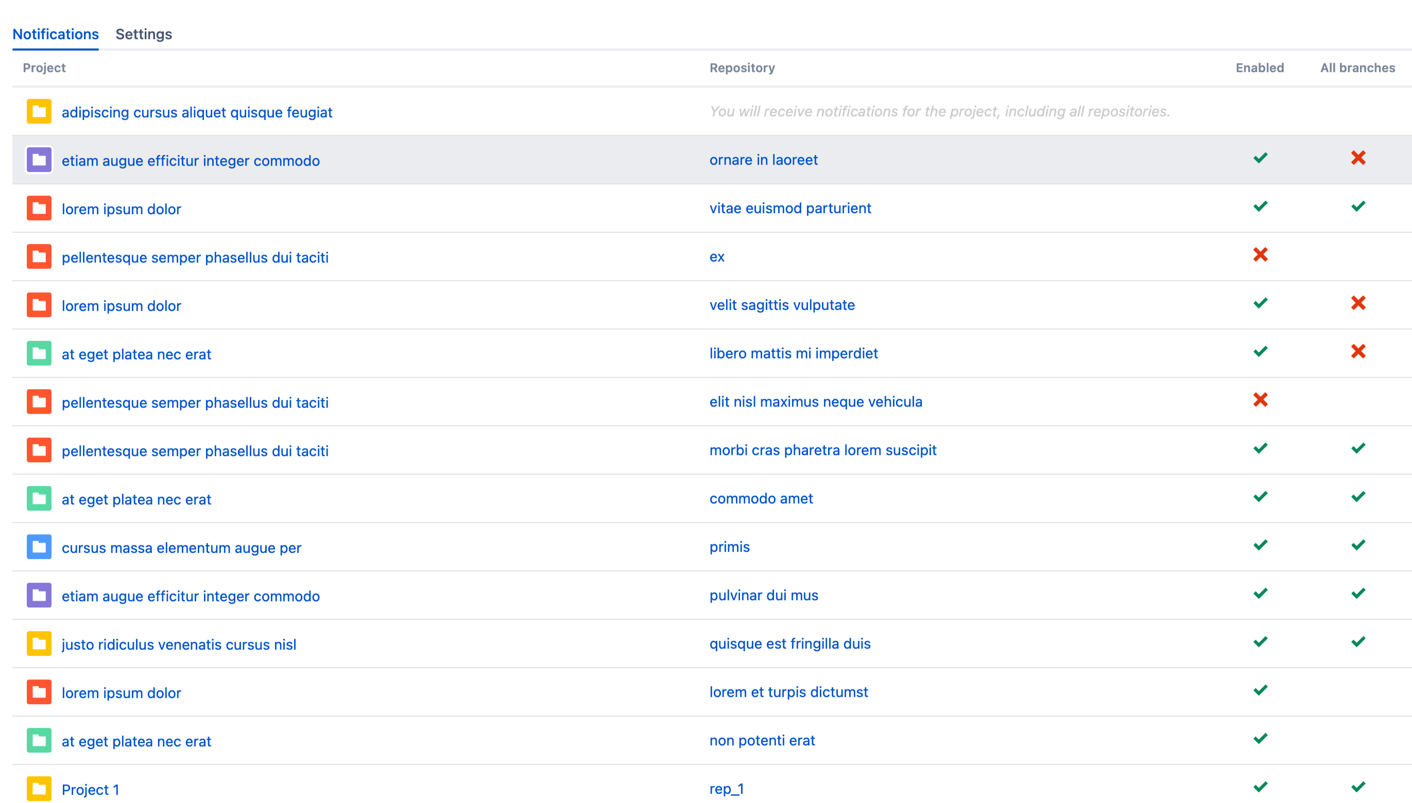Toggle All branches red cross for ornare in laoreet

(x=1358, y=159)
